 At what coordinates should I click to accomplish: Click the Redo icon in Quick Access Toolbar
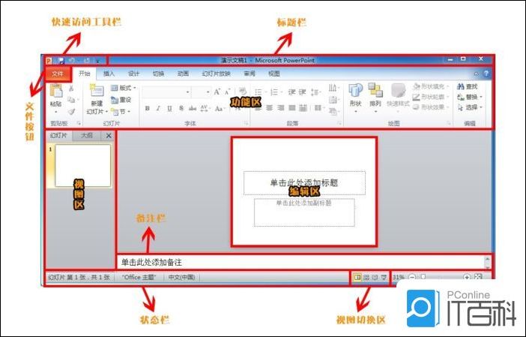pyautogui.click(x=87, y=61)
